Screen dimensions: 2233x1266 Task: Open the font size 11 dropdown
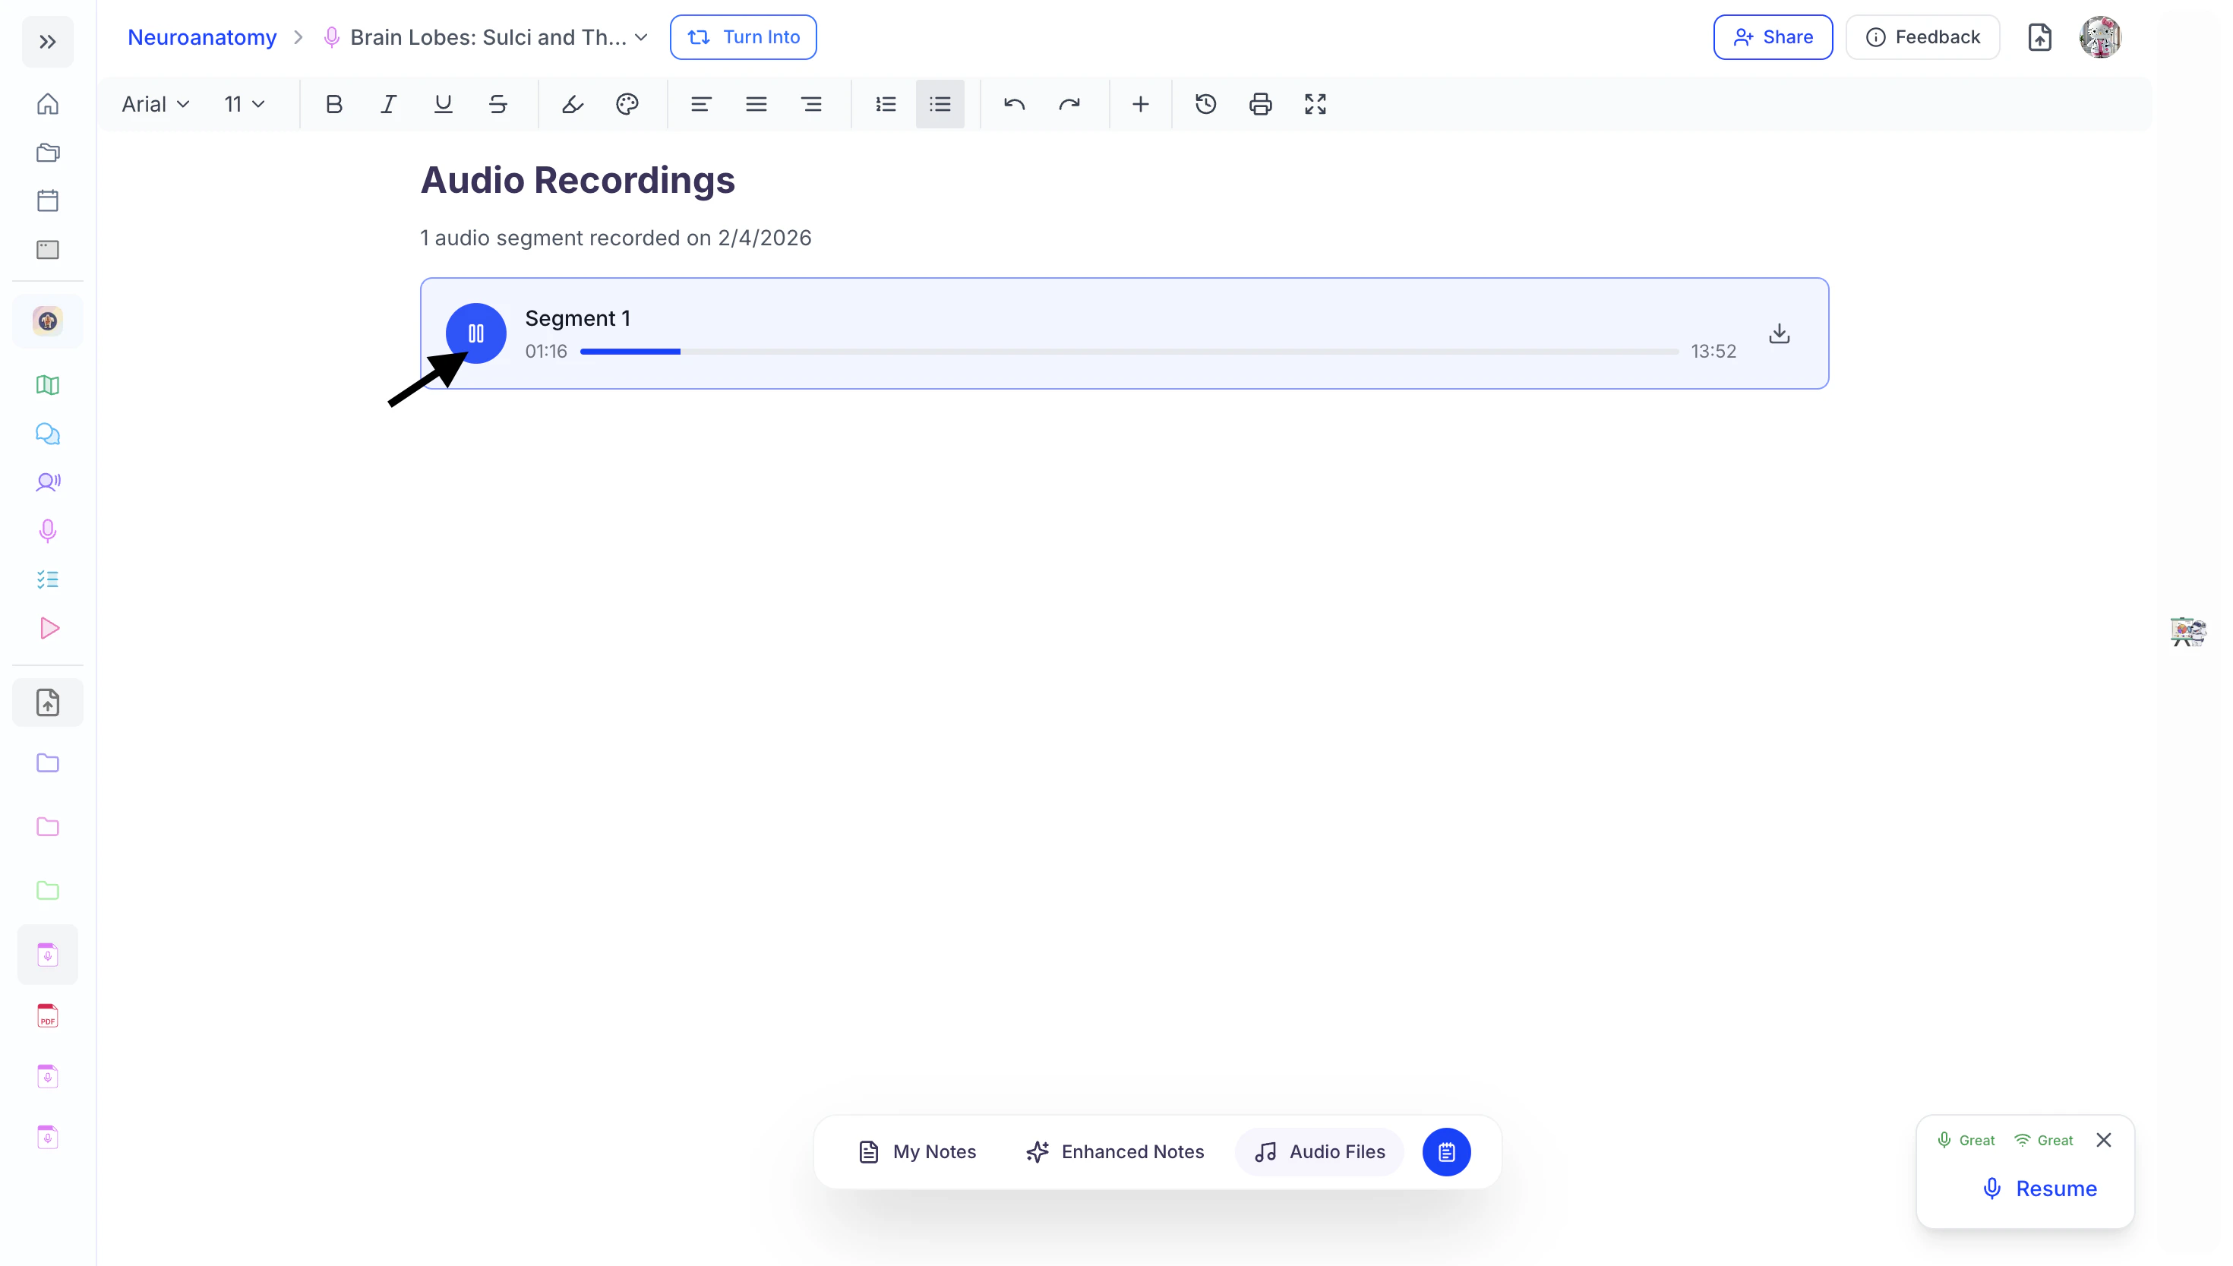click(244, 104)
